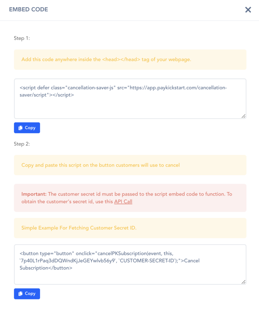The image size is (259, 320).
Task: Click the 'Add this code anywhere' yellow notice
Action: click(106, 59)
